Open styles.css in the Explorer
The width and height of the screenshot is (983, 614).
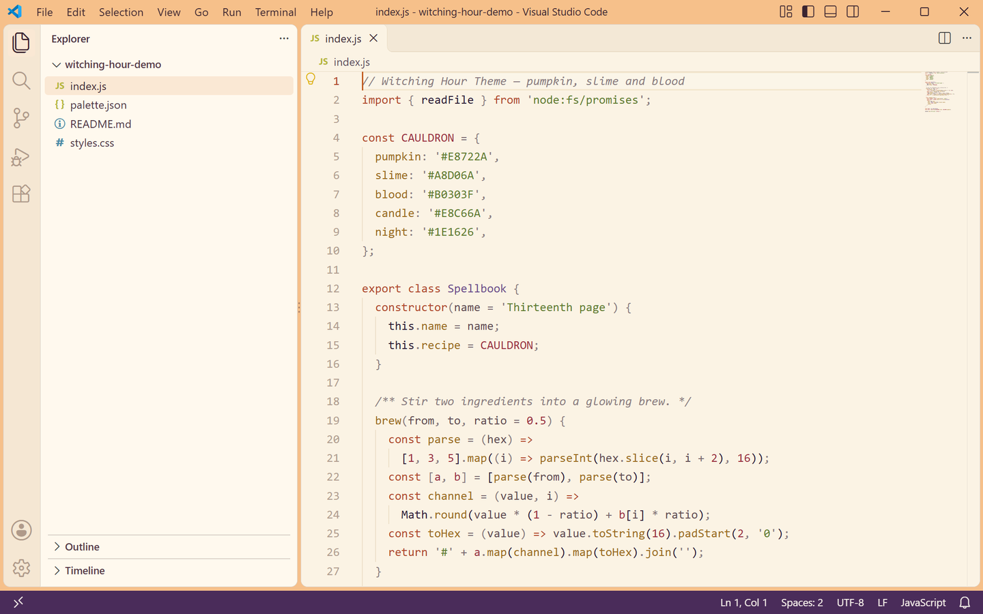[x=169, y=143]
